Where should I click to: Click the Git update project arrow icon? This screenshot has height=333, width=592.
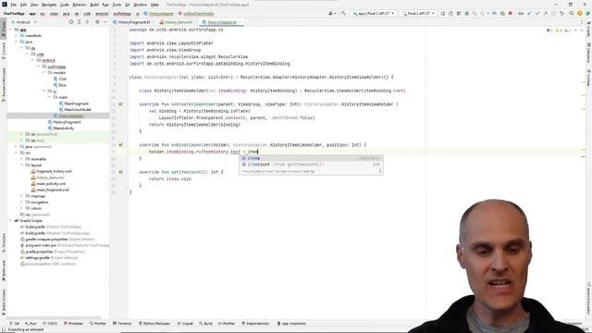529,13
